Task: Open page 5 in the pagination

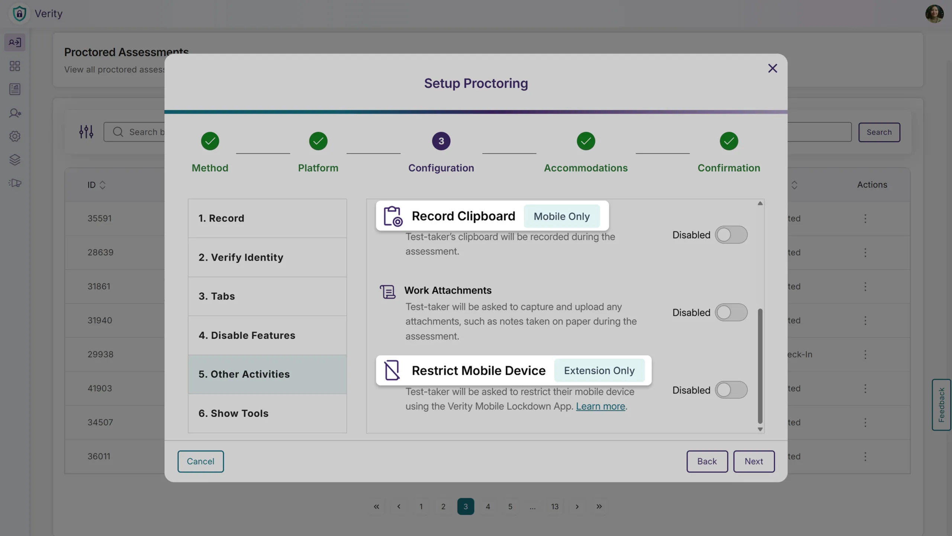Action: click(x=510, y=507)
